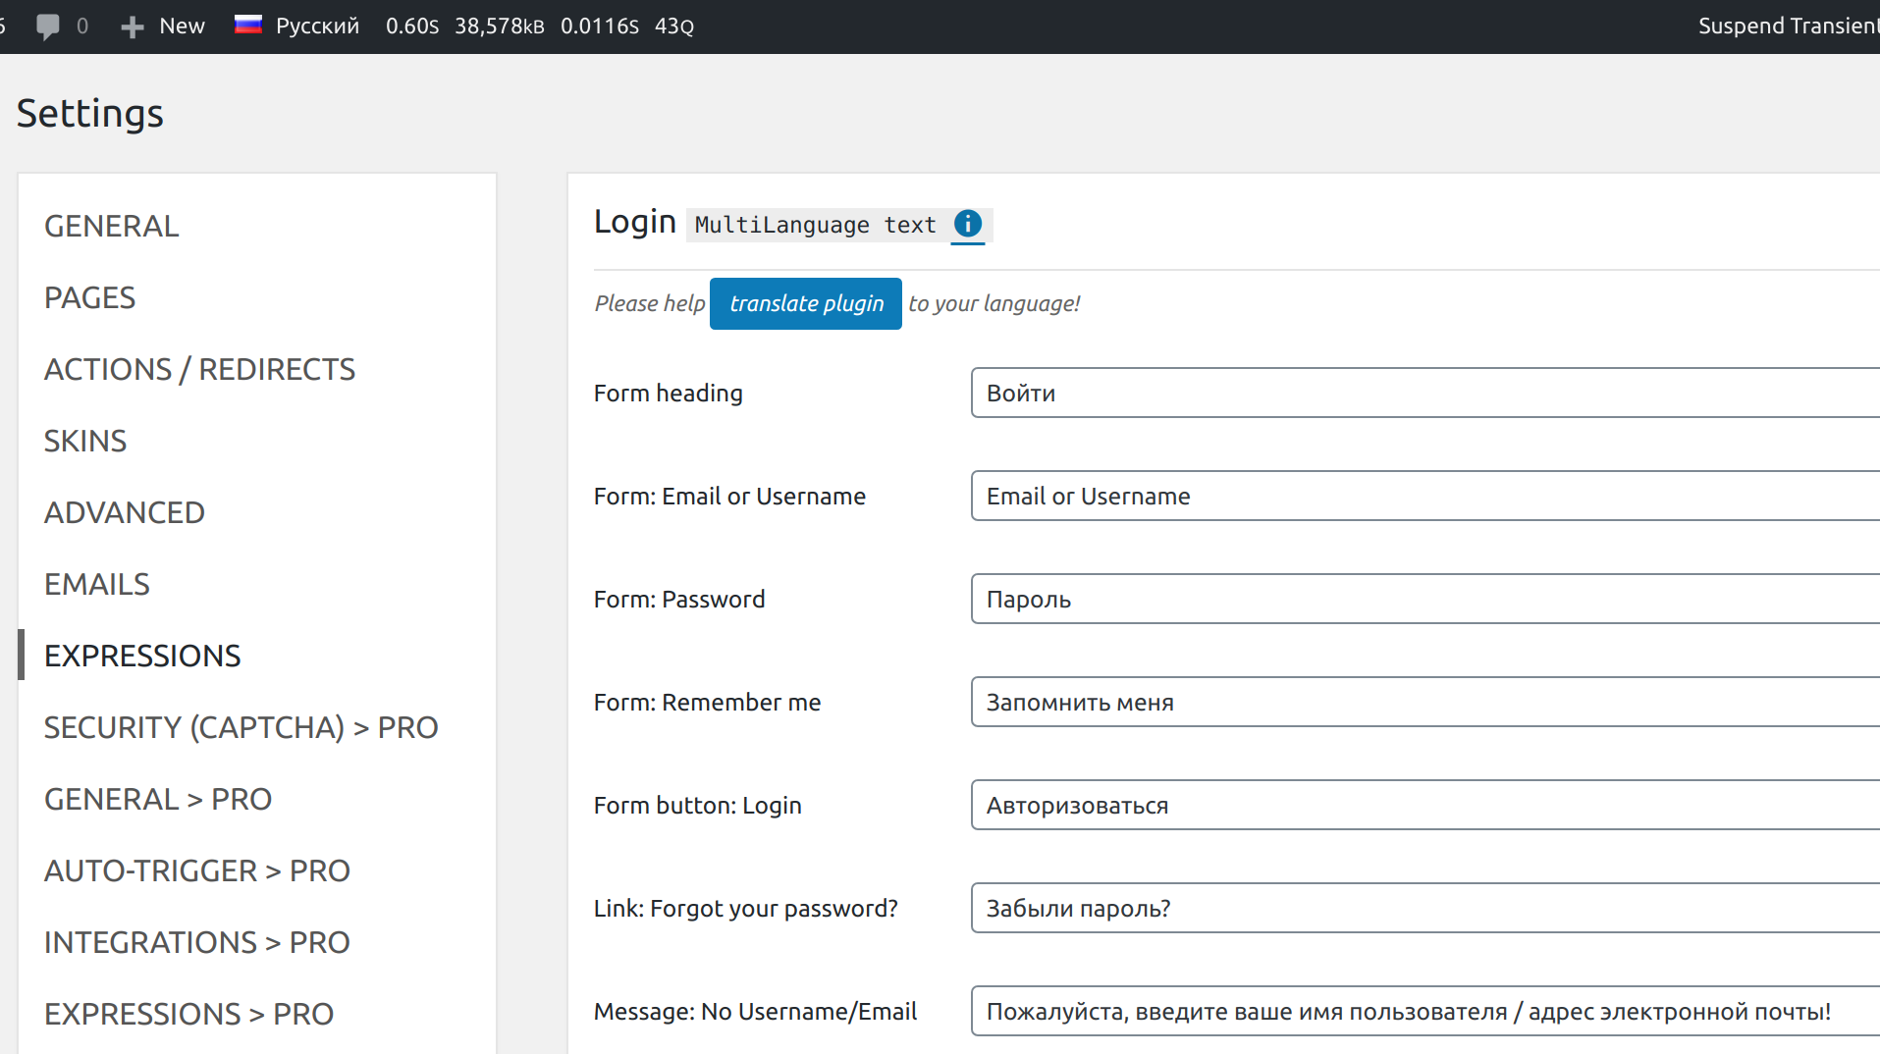Click the translate plugin button
Image resolution: width=1880 pixels, height=1054 pixels.
[x=805, y=303]
